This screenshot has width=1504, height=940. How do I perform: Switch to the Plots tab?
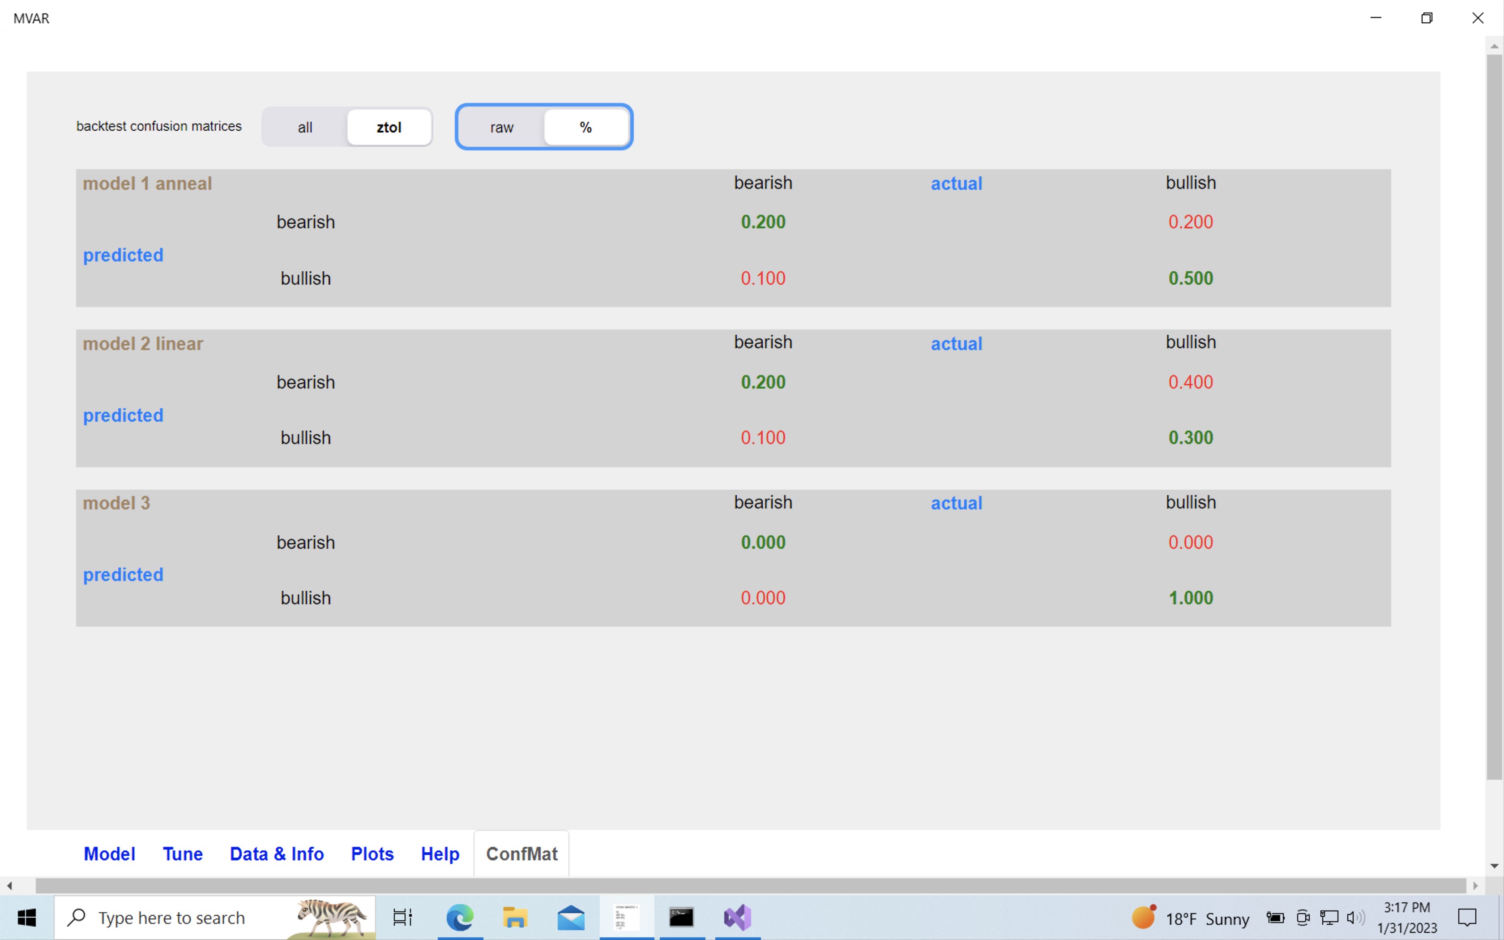pos(372,854)
